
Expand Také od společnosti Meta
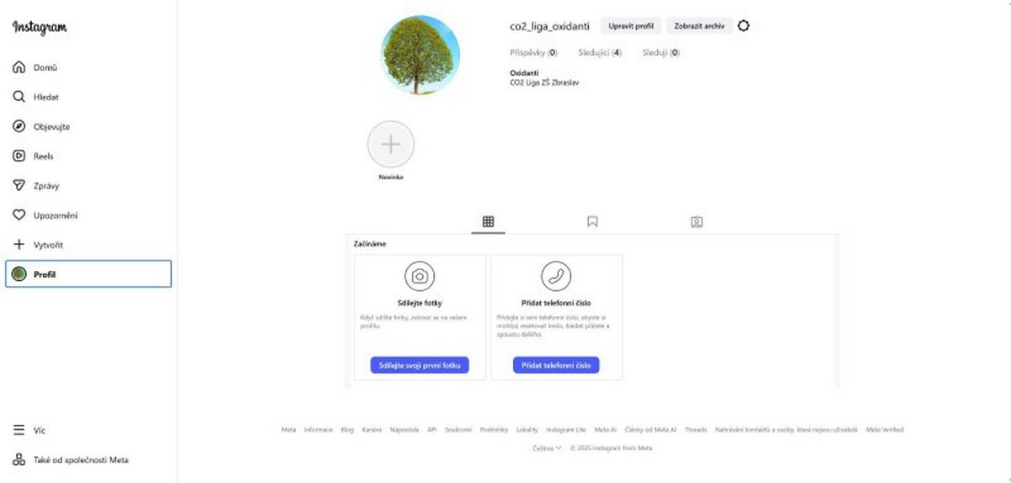pos(19,460)
